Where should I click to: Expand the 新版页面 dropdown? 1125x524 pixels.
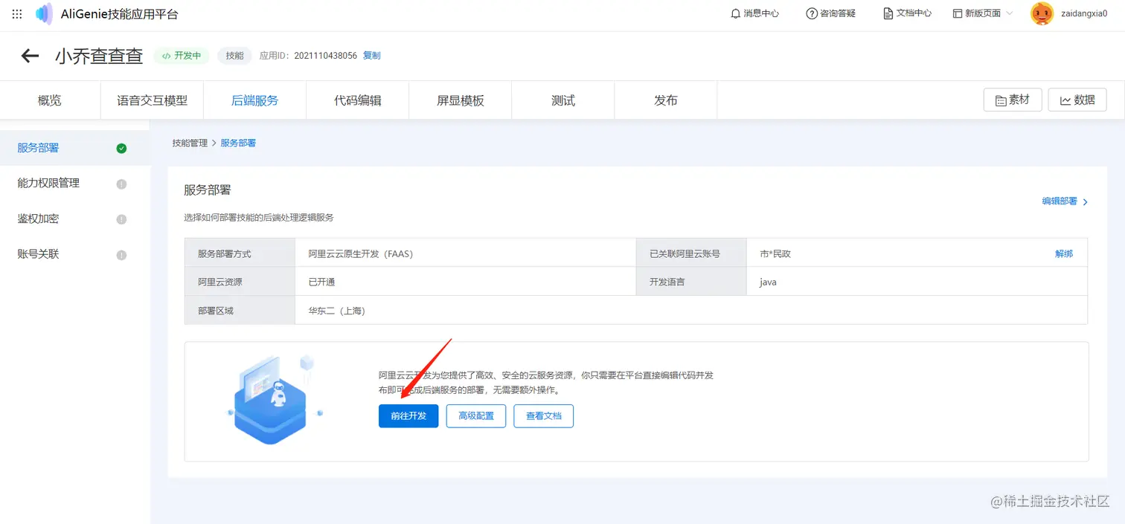coord(982,13)
